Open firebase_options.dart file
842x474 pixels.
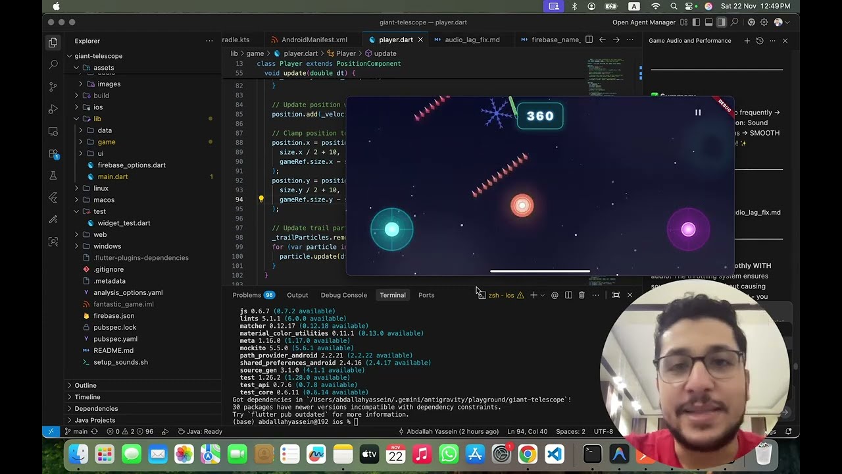[132, 165]
